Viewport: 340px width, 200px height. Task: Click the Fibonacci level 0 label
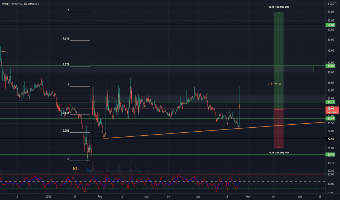click(x=68, y=159)
